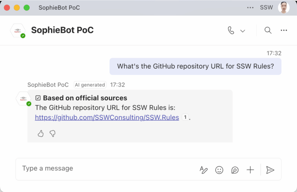Image resolution: width=297 pixels, height=192 pixels.
Task: Open the SSW.Rules GitHub link
Action: click(x=107, y=117)
